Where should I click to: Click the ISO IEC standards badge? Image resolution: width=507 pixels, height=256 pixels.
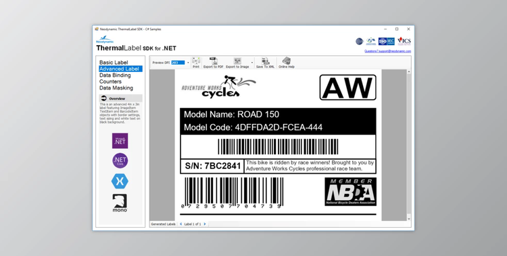[x=387, y=41]
